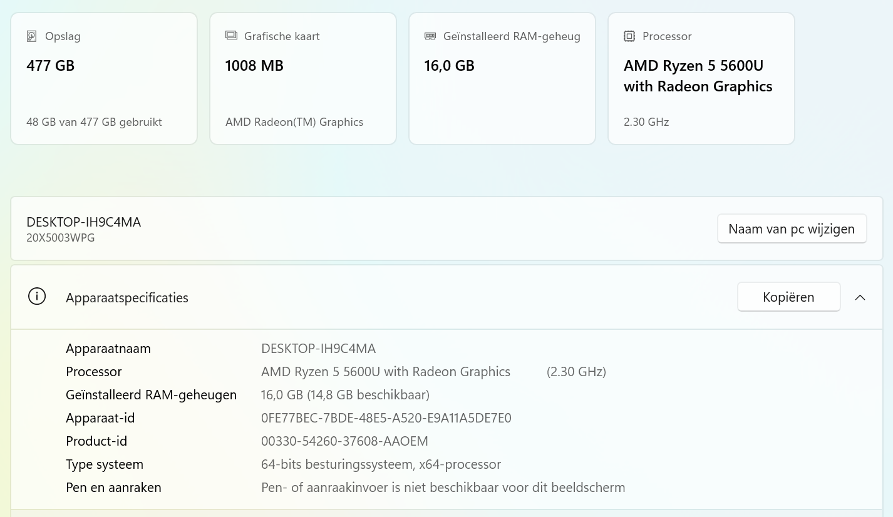893x517 pixels.
Task: Open the Grafische kaart card showing 1008 MB
Action: coord(303,78)
